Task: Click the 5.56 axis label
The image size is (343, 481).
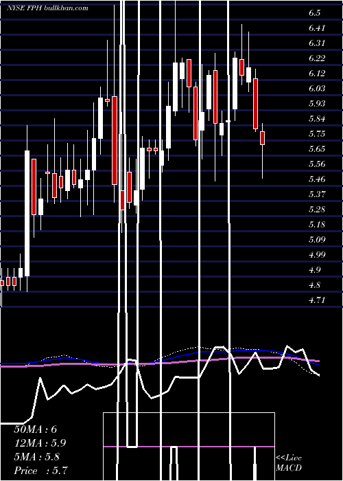Action: 317,164
